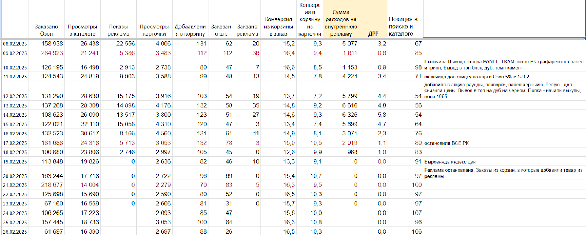586x235 pixels.
Task: Select "Позиция в поиске и каталоге" header
Action: click(x=403, y=26)
